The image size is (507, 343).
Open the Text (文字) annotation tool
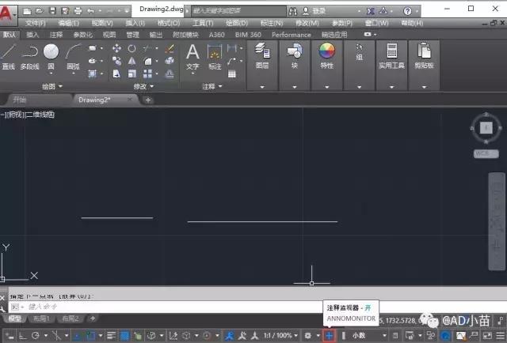coord(193,56)
